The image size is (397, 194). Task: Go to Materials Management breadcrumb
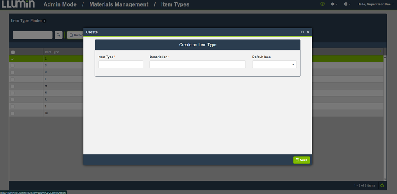coord(118,4)
